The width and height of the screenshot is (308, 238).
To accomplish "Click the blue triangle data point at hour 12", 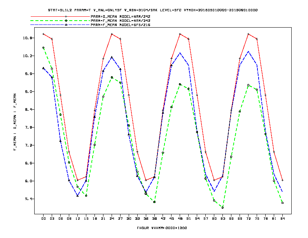I will tap(78, 196).
